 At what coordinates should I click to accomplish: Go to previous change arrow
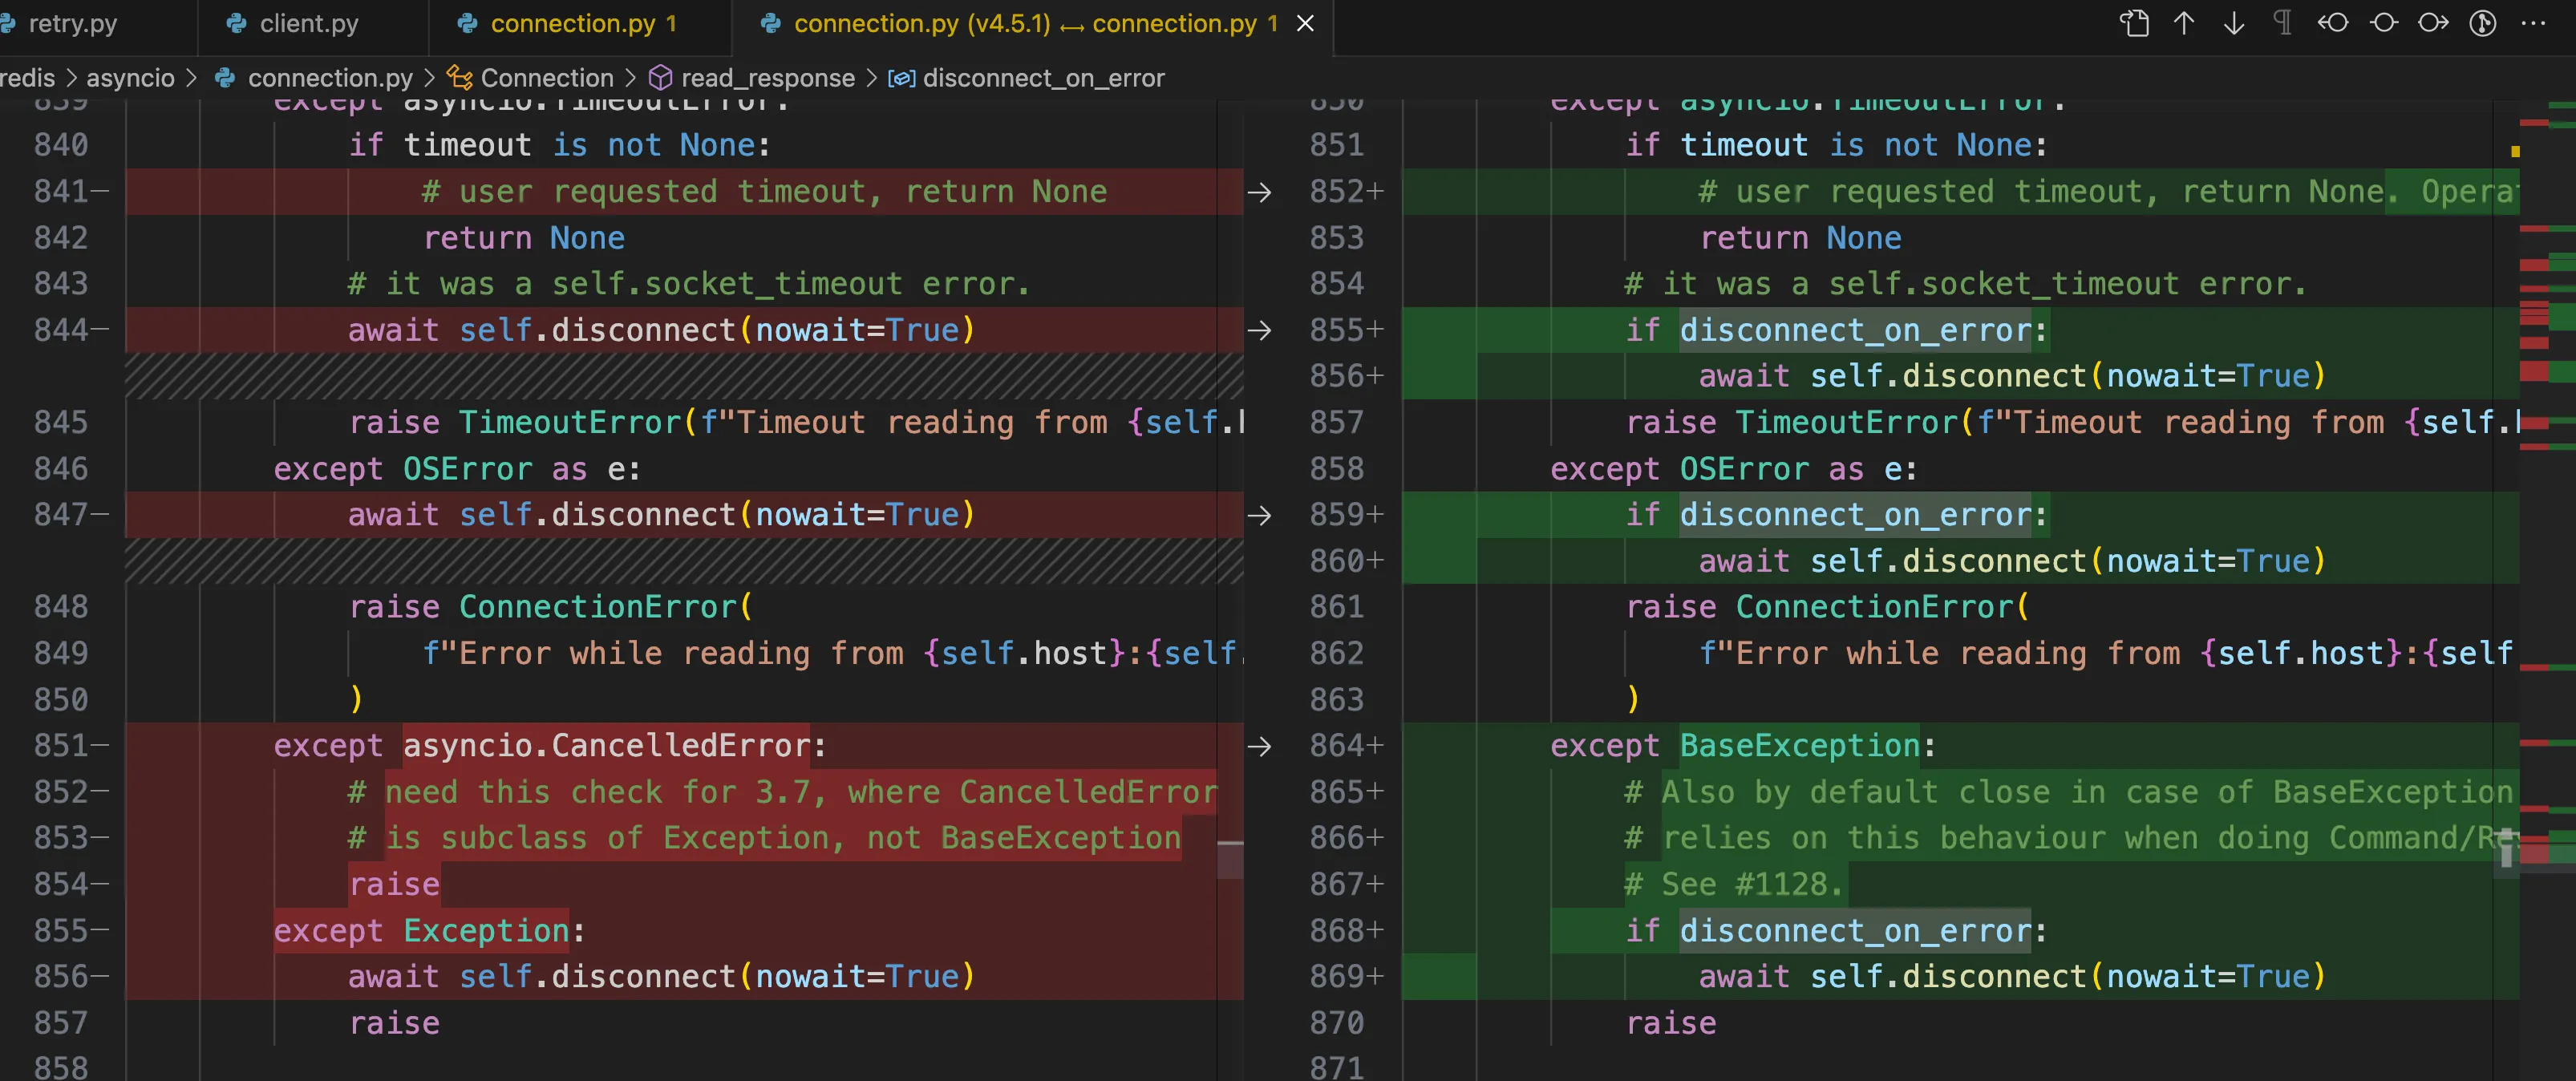pyautogui.click(x=2184, y=23)
